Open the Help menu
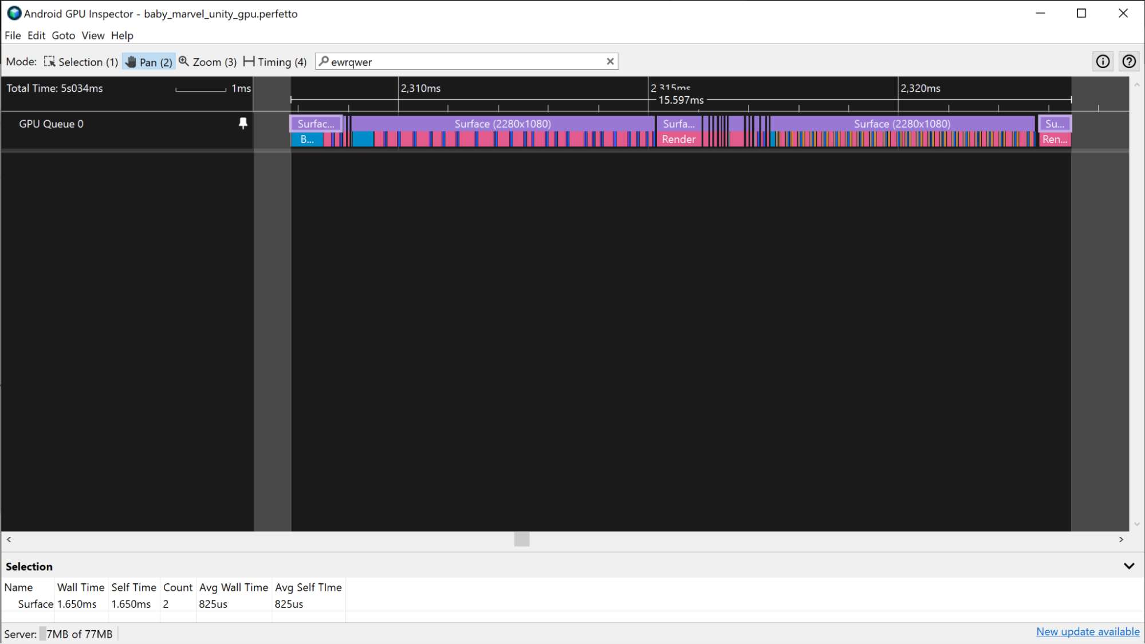 pyautogui.click(x=122, y=35)
